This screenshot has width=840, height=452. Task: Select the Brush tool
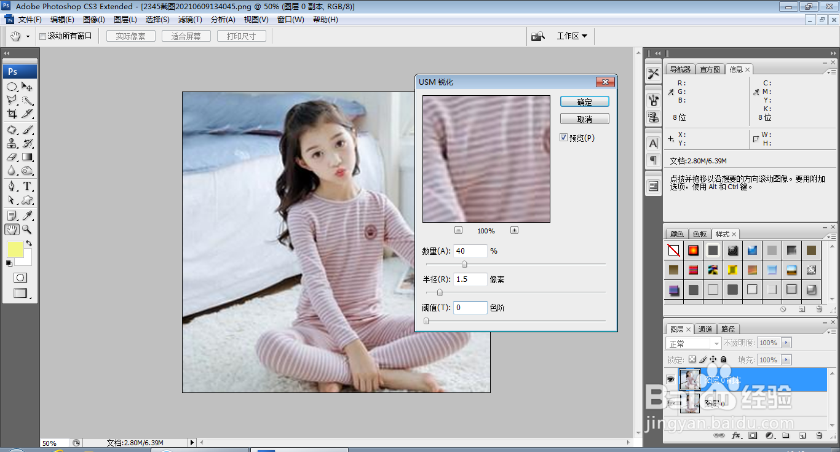pos(28,130)
